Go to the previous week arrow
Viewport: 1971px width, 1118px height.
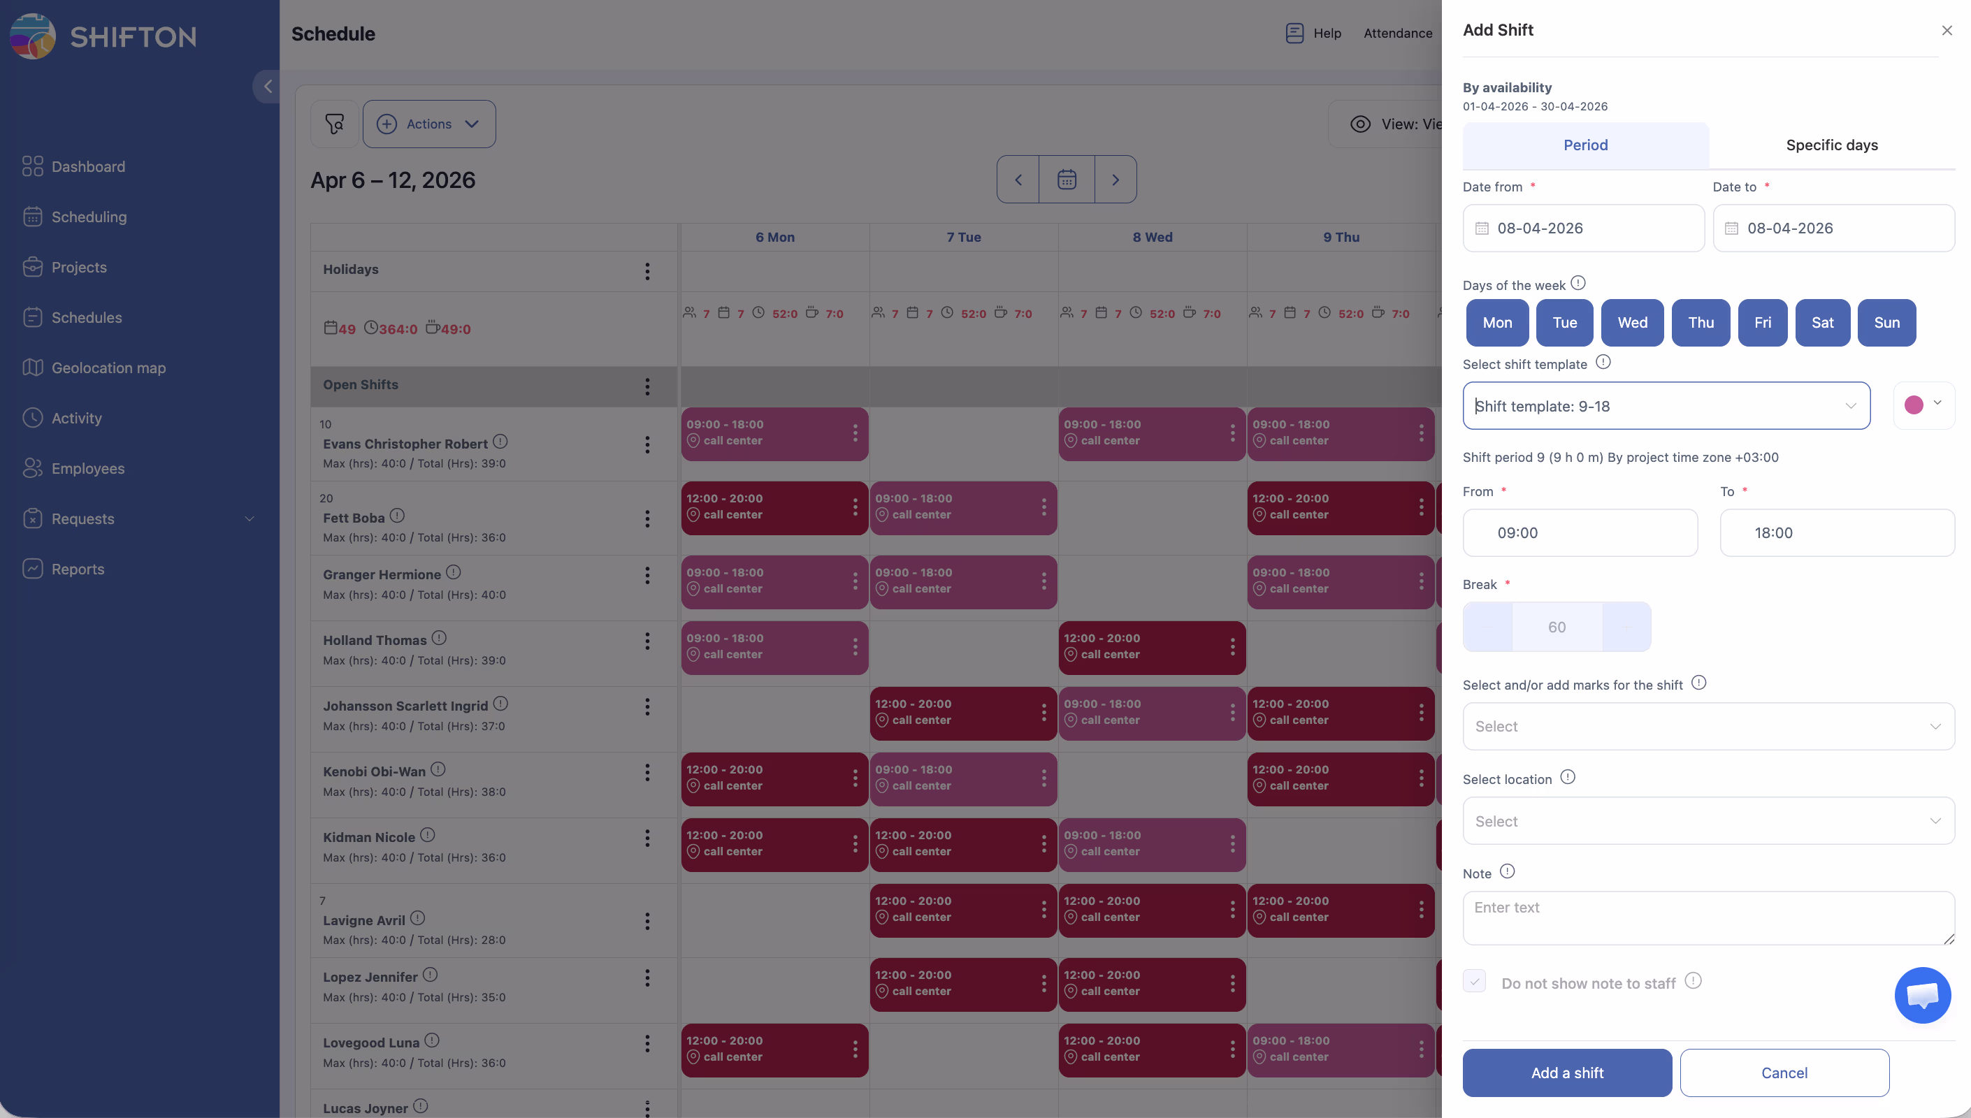coord(1018,180)
